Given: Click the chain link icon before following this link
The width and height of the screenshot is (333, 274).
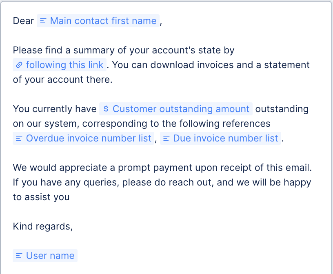Looking at the screenshot, I should pyautogui.click(x=19, y=65).
